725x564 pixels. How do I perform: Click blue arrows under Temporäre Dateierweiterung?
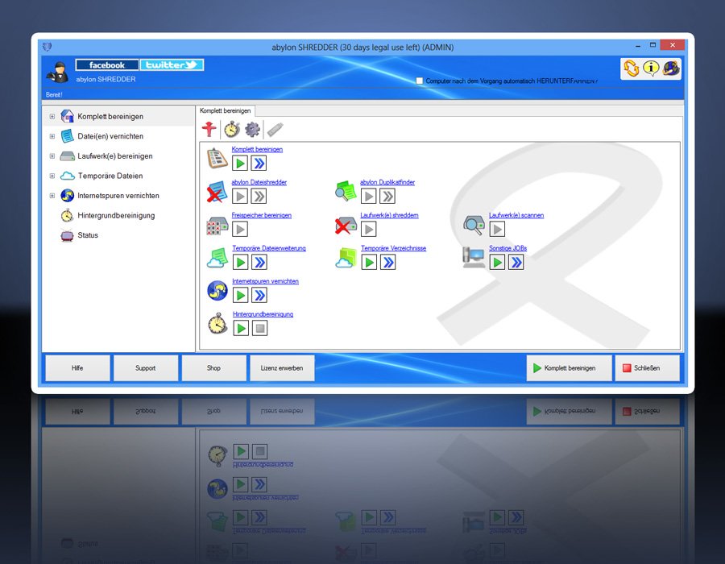pyautogui.click(x=260, y=263)
